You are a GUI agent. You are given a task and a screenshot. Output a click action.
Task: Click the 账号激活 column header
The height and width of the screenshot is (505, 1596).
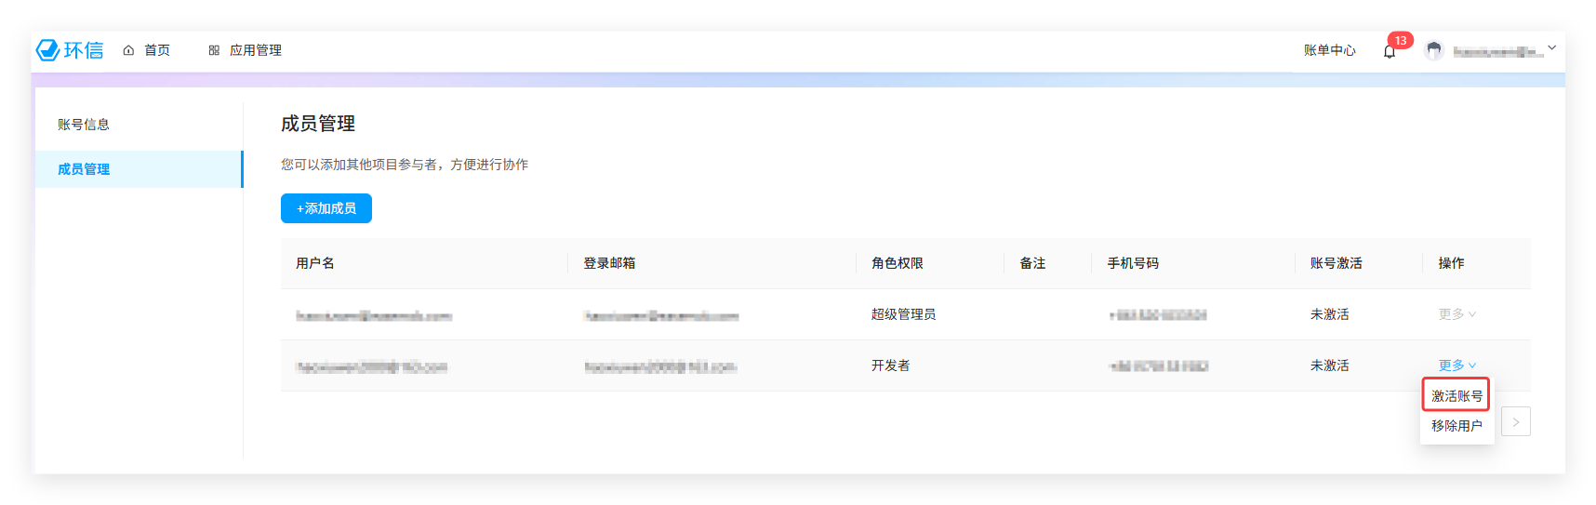tap(1336, 263)
